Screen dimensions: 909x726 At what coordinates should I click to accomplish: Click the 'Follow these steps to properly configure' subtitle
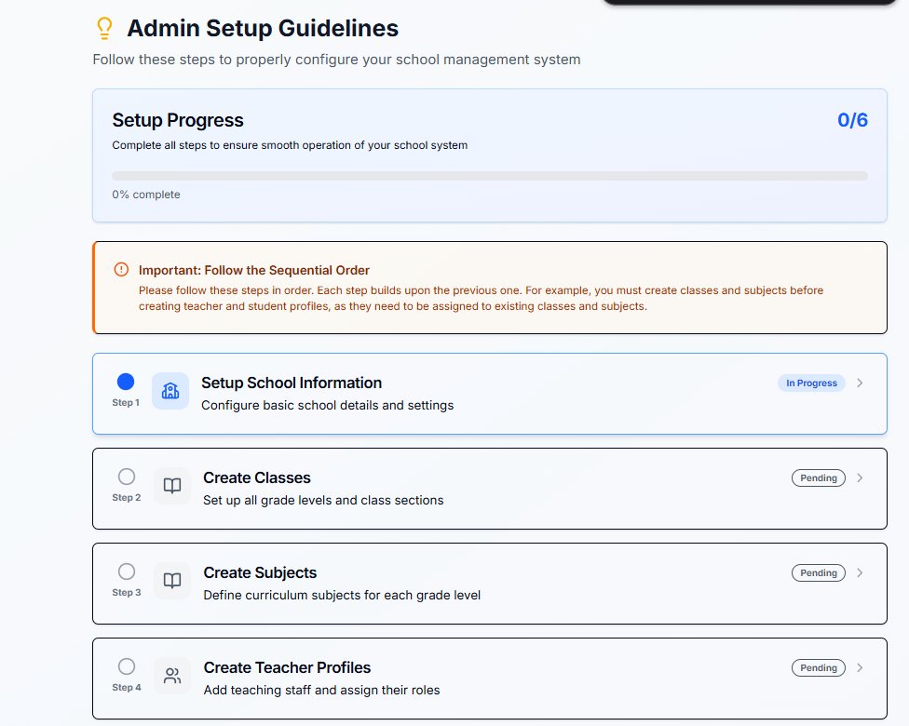coord(336,60)
